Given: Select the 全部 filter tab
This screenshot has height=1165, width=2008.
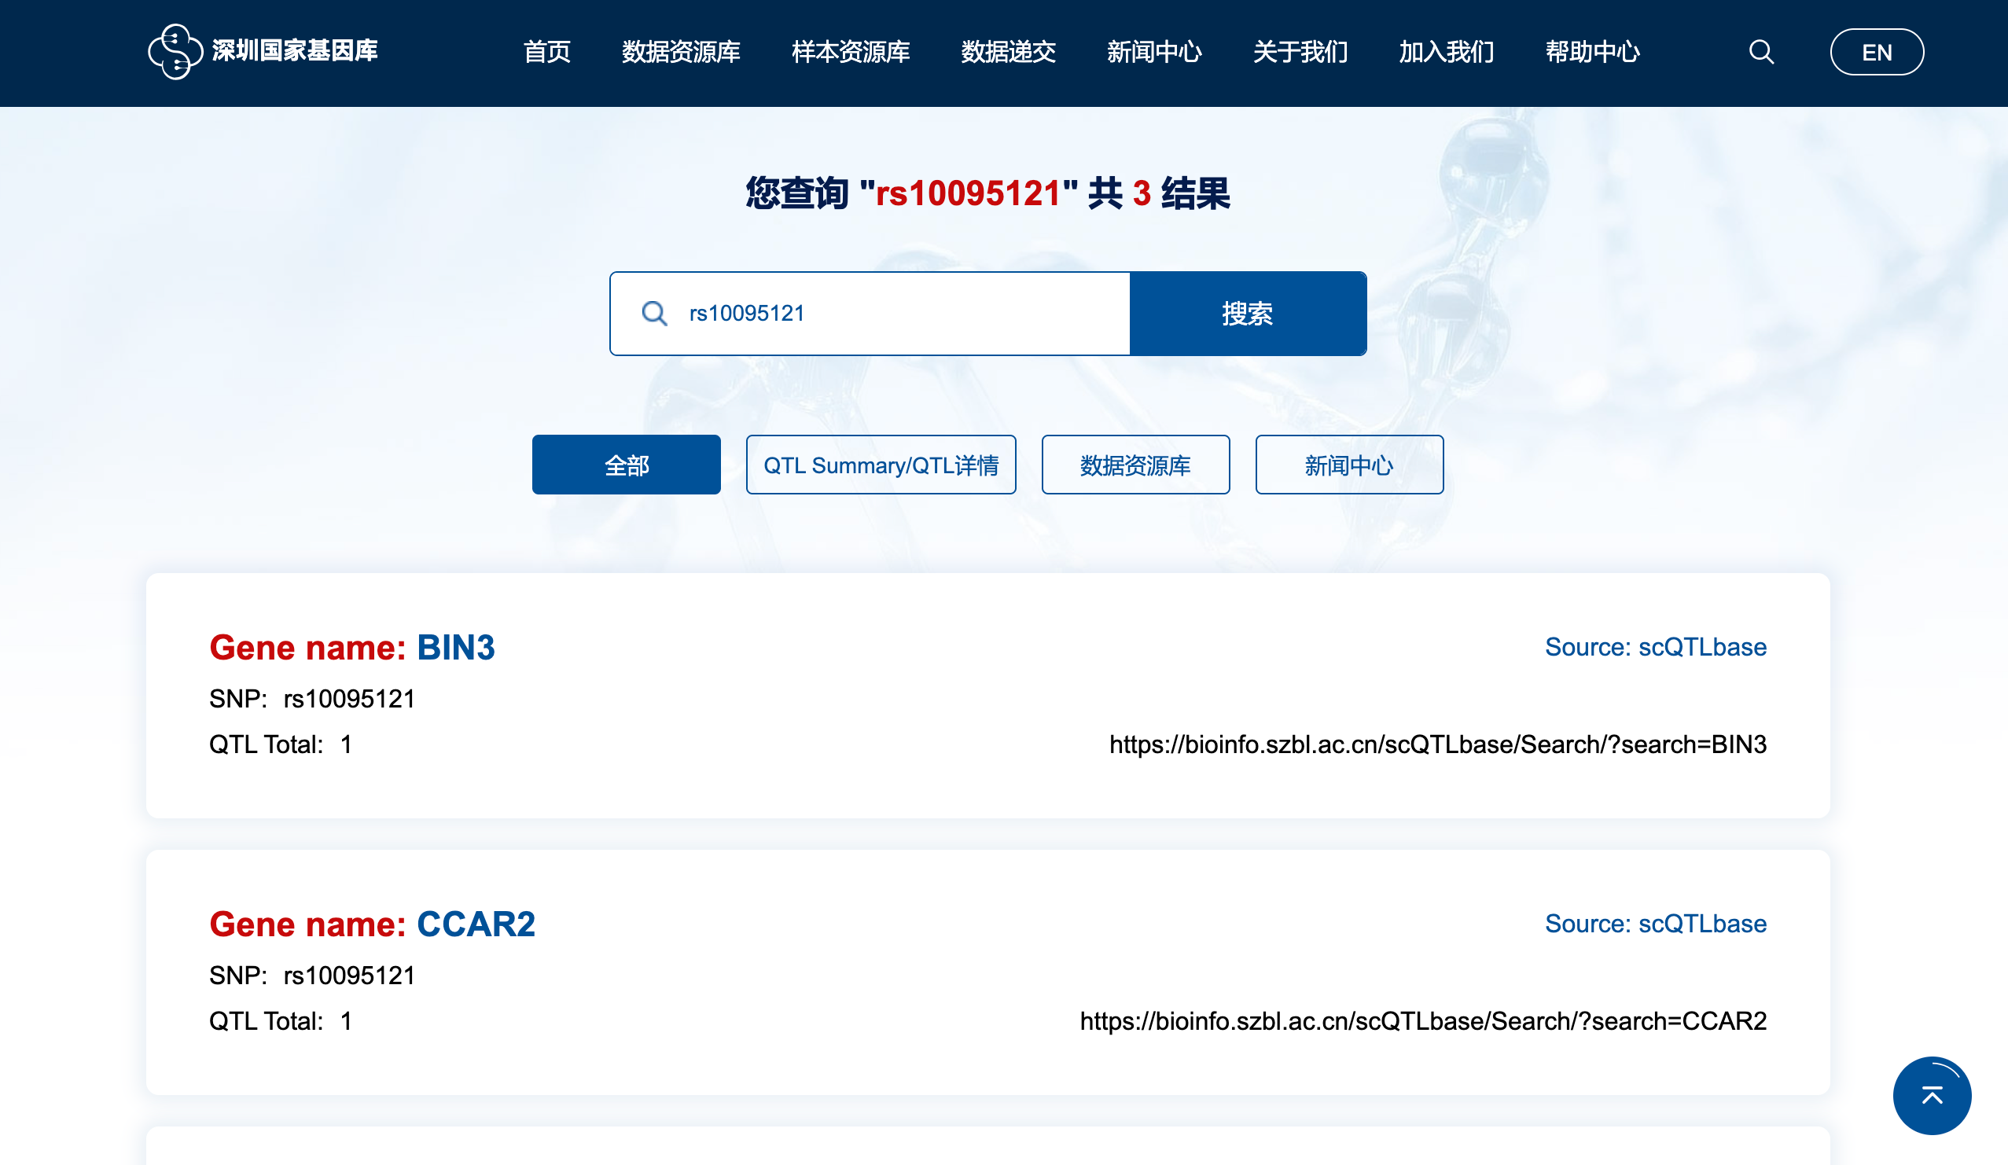Looking at the screenshot, I should point(627,465).
